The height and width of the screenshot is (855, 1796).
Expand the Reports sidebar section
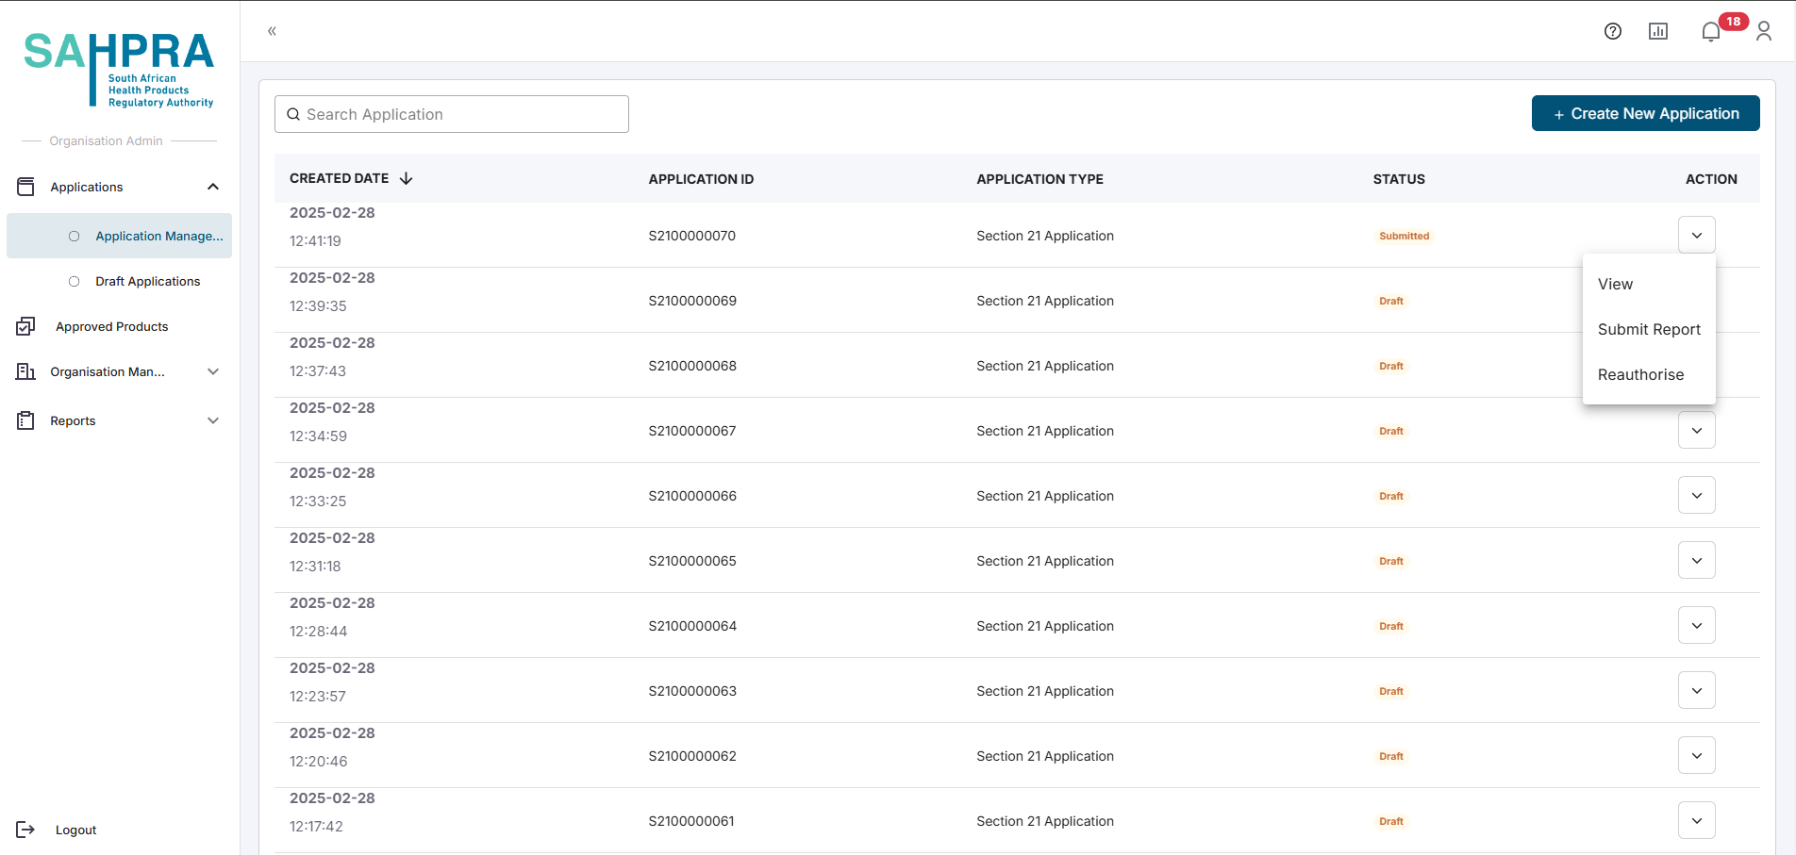click(213, 420)
